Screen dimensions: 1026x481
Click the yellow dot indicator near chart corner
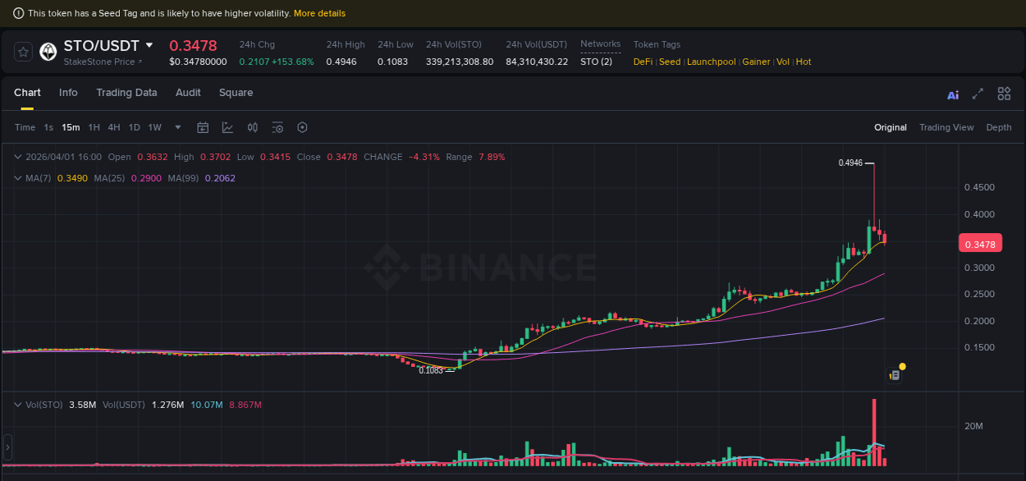902,365
